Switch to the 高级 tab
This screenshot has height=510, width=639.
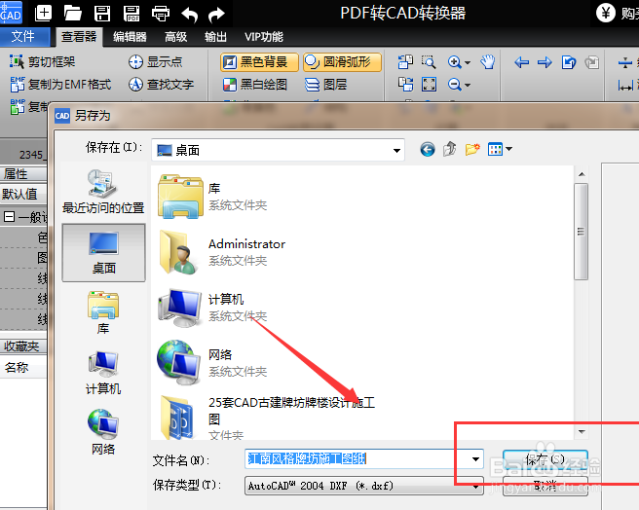(x=175, y=37)
